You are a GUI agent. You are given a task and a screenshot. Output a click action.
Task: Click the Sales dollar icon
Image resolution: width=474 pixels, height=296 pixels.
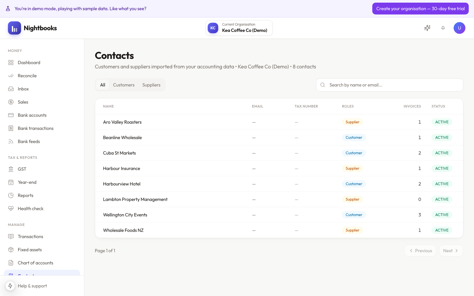(11, 102)
